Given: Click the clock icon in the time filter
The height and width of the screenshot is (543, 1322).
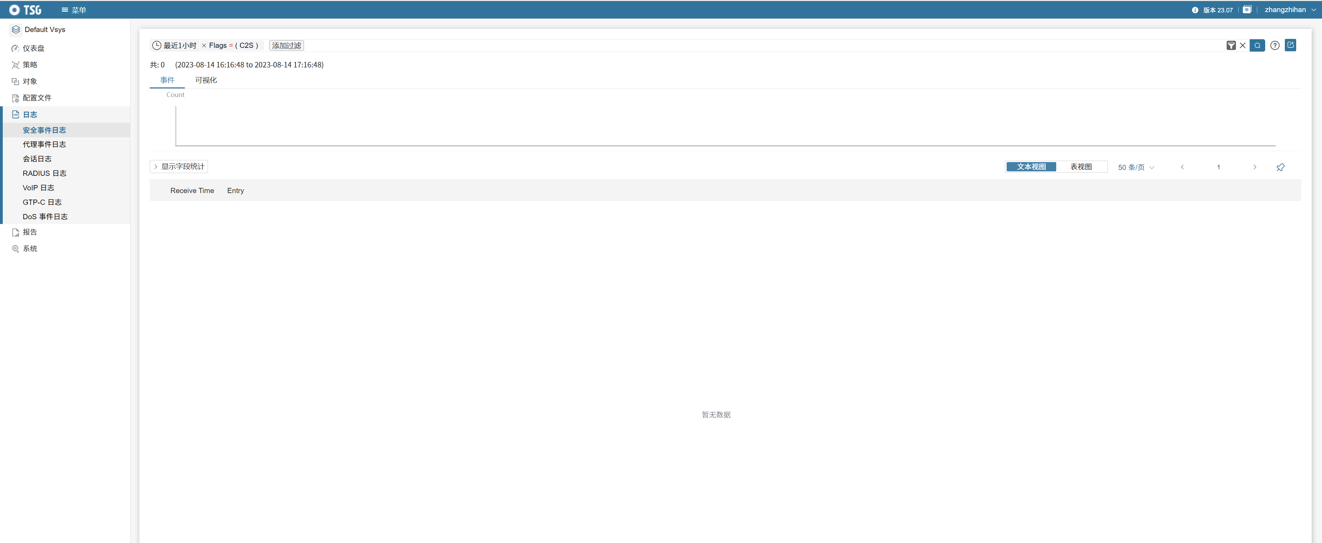Looking at the screenshot, I should coord(157,45).
